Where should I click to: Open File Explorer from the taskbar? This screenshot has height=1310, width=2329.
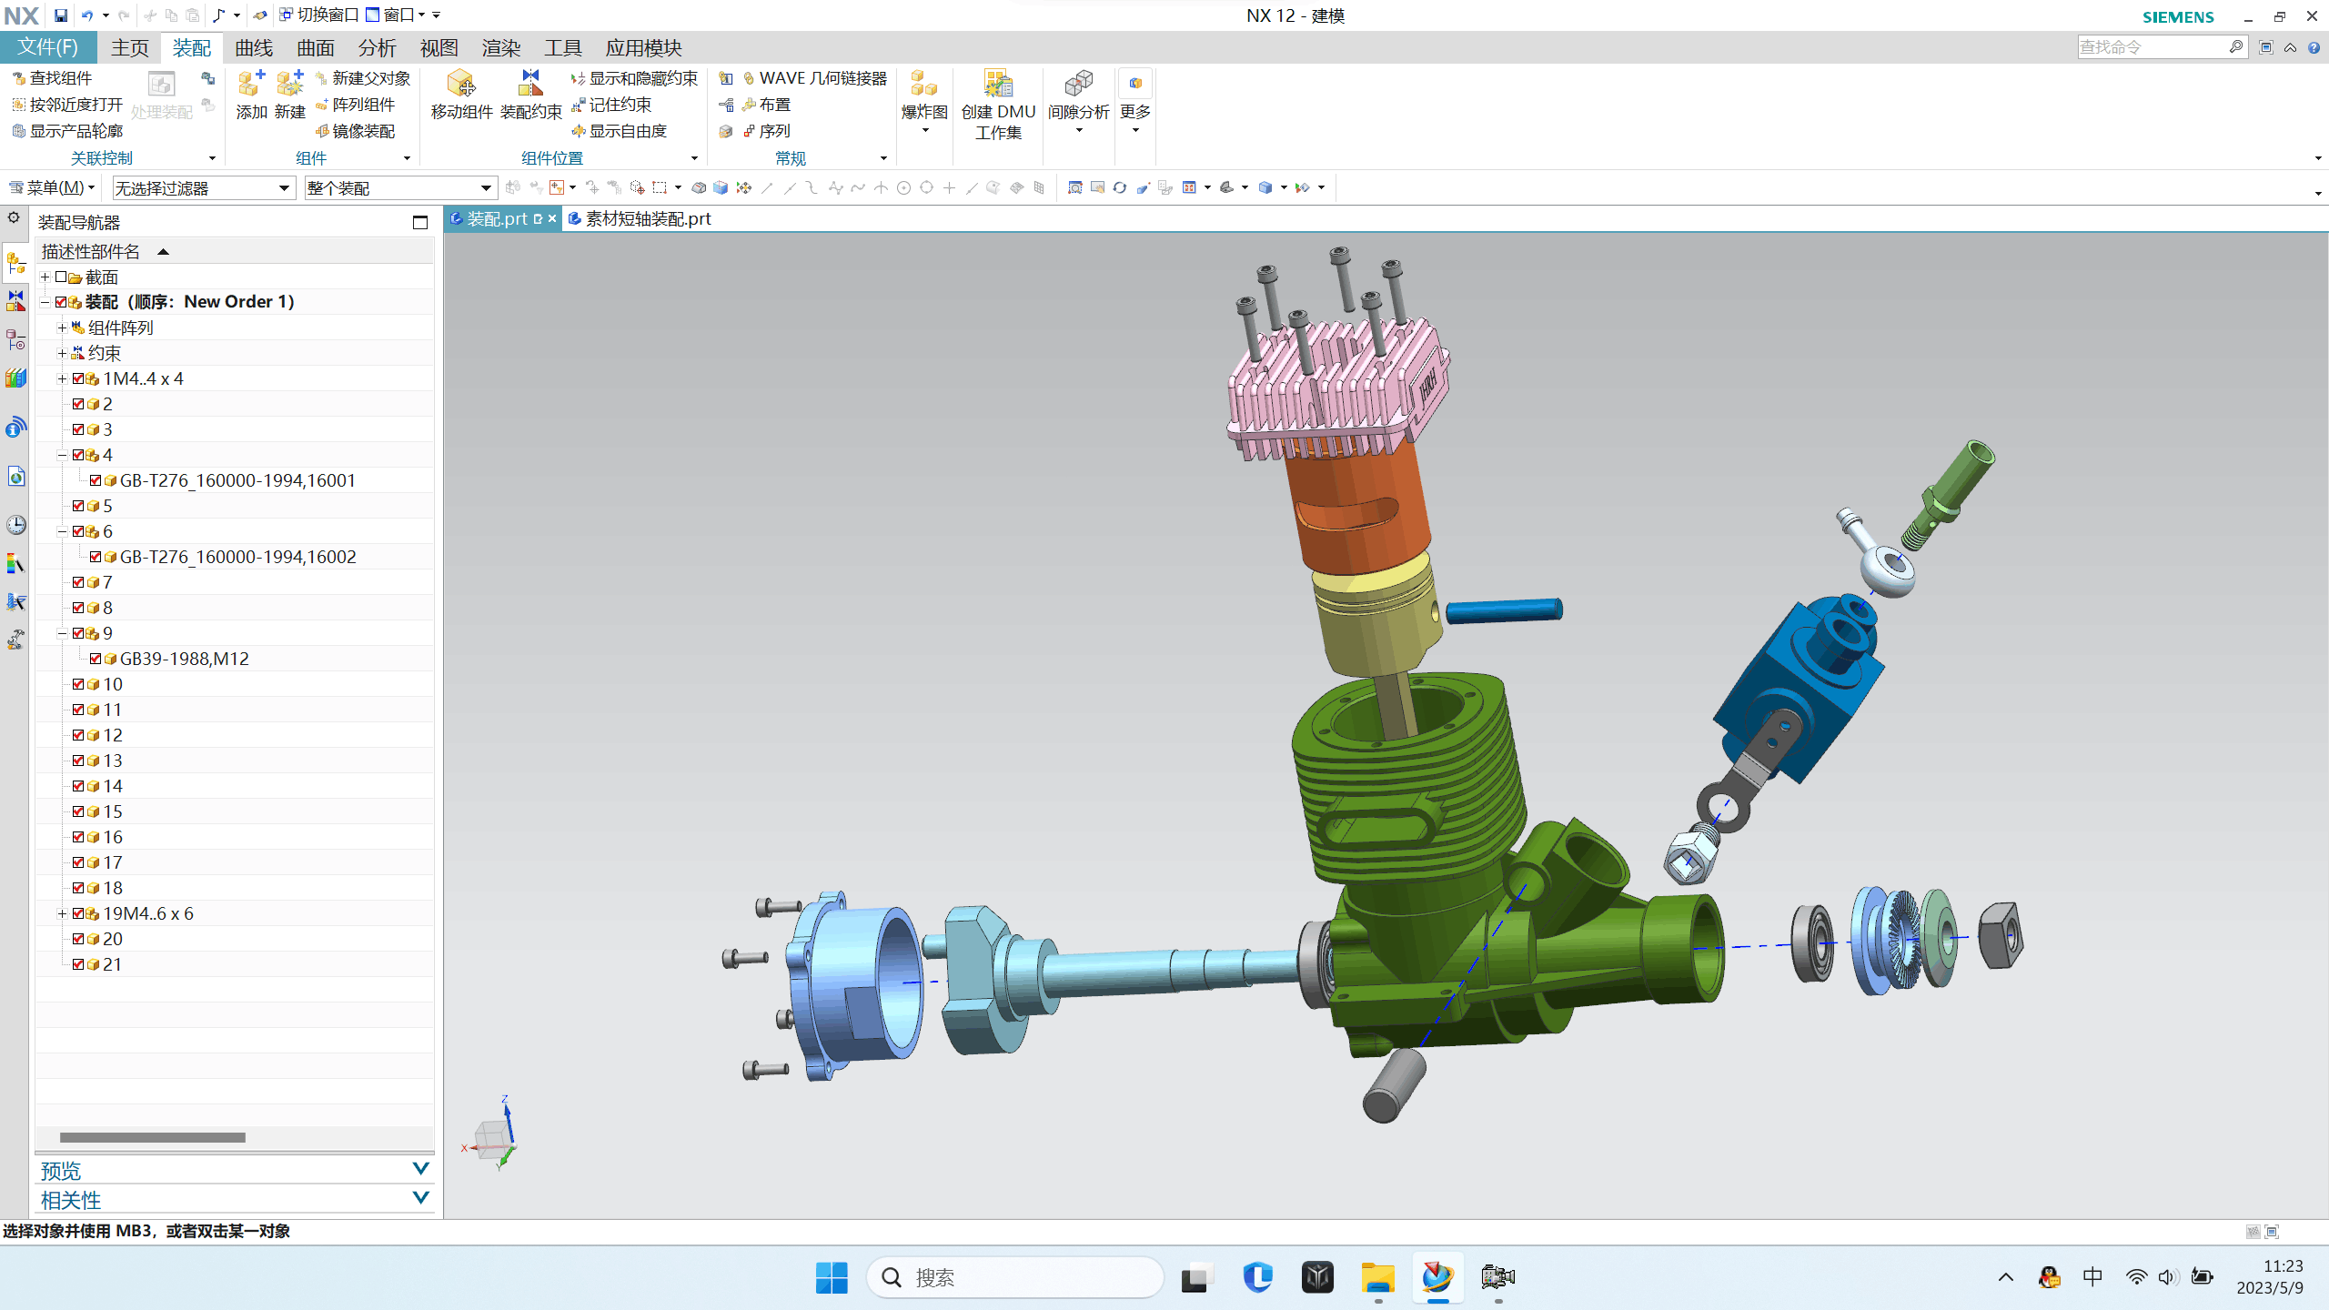(1377, 1277)
